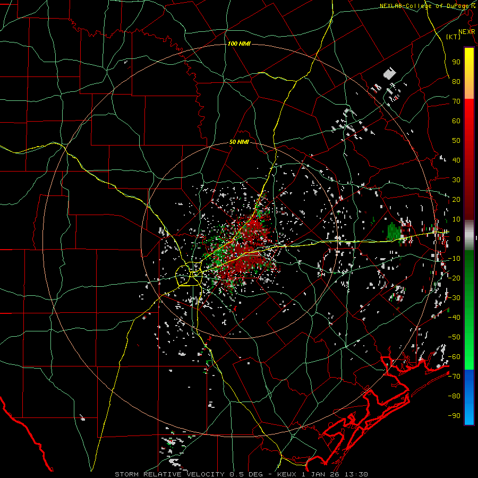Click the -30 value on the velocity scale
The width and height of the screenshot is (478, 478).
(x=454, y=298)
